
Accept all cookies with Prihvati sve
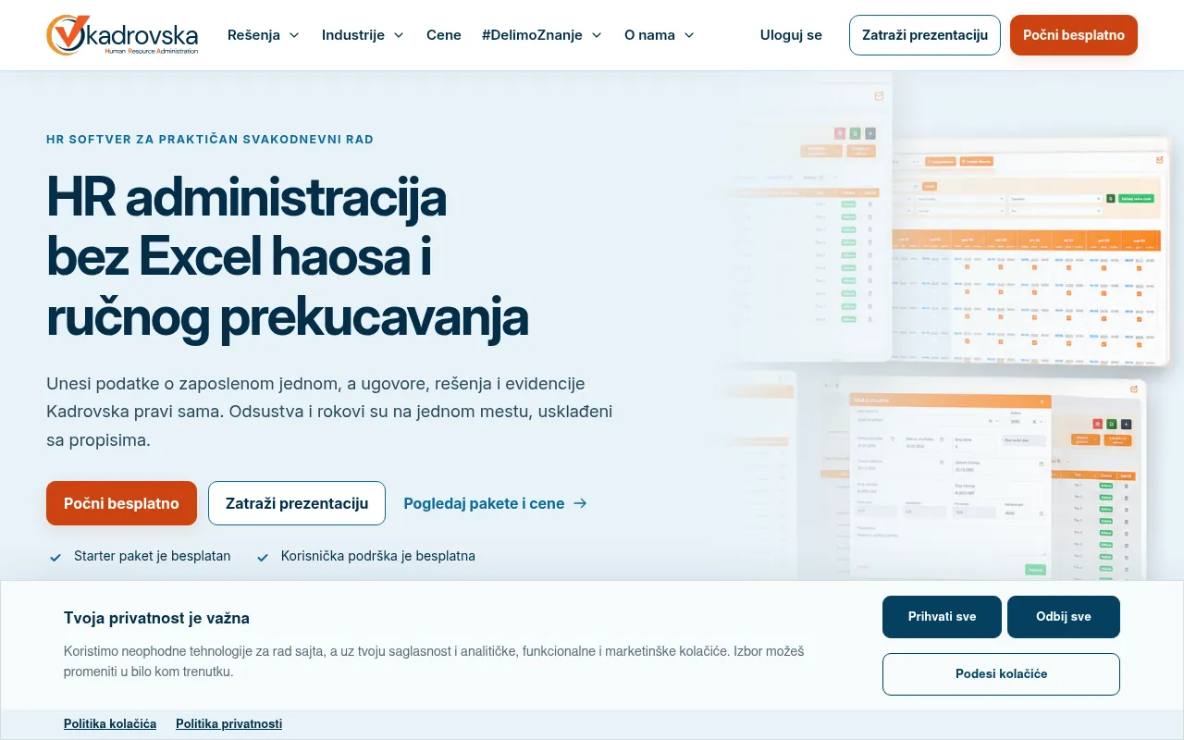tap(942, 617)
